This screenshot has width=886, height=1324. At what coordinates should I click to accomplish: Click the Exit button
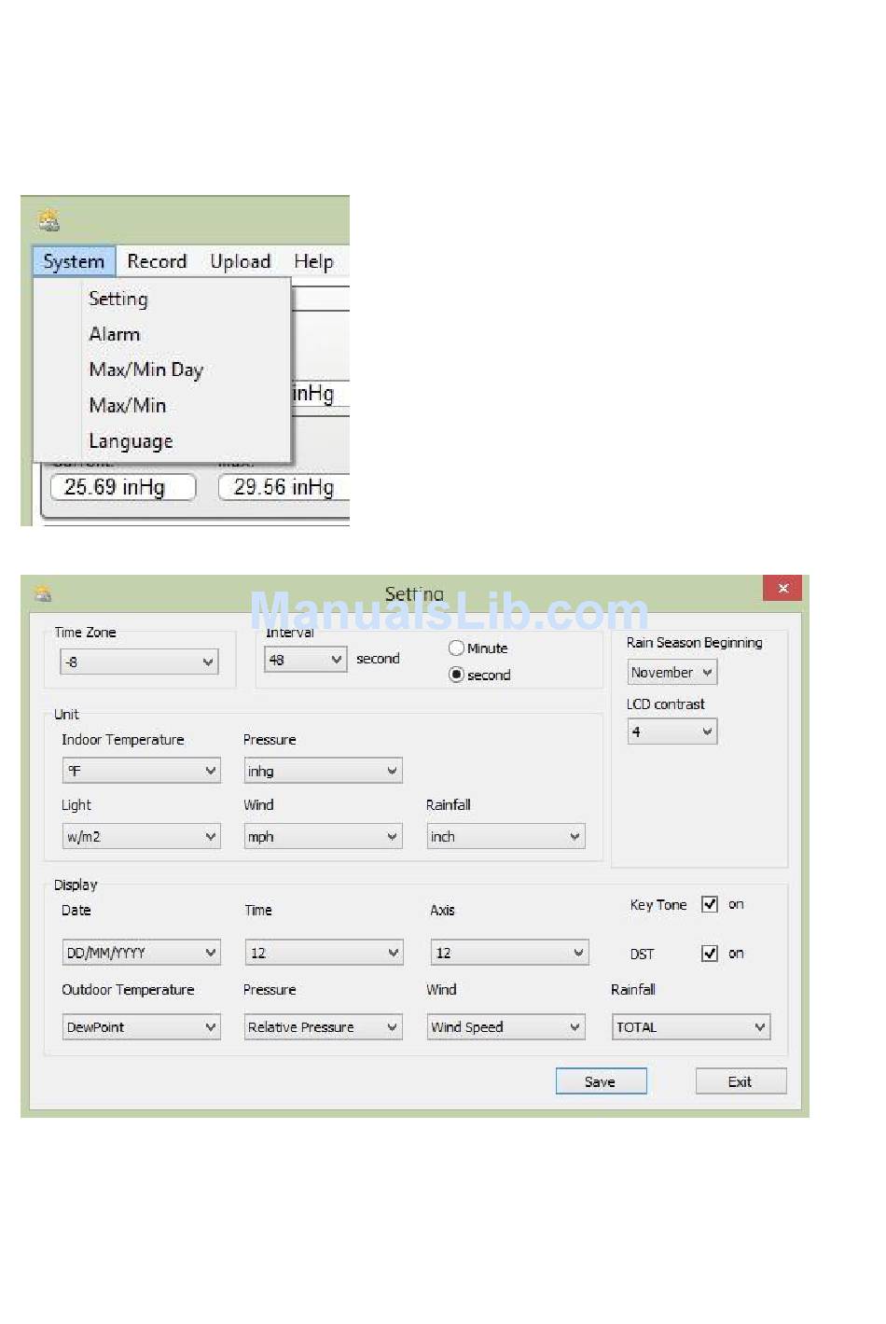coord(741,1081)
